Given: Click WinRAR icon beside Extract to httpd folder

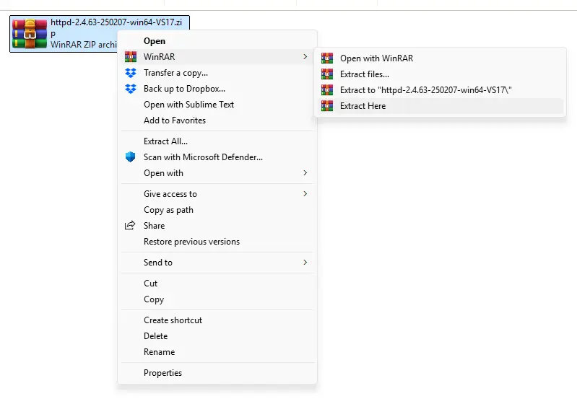Looking at the screenshot, I should pyautogui.click(x=327, y=89).
